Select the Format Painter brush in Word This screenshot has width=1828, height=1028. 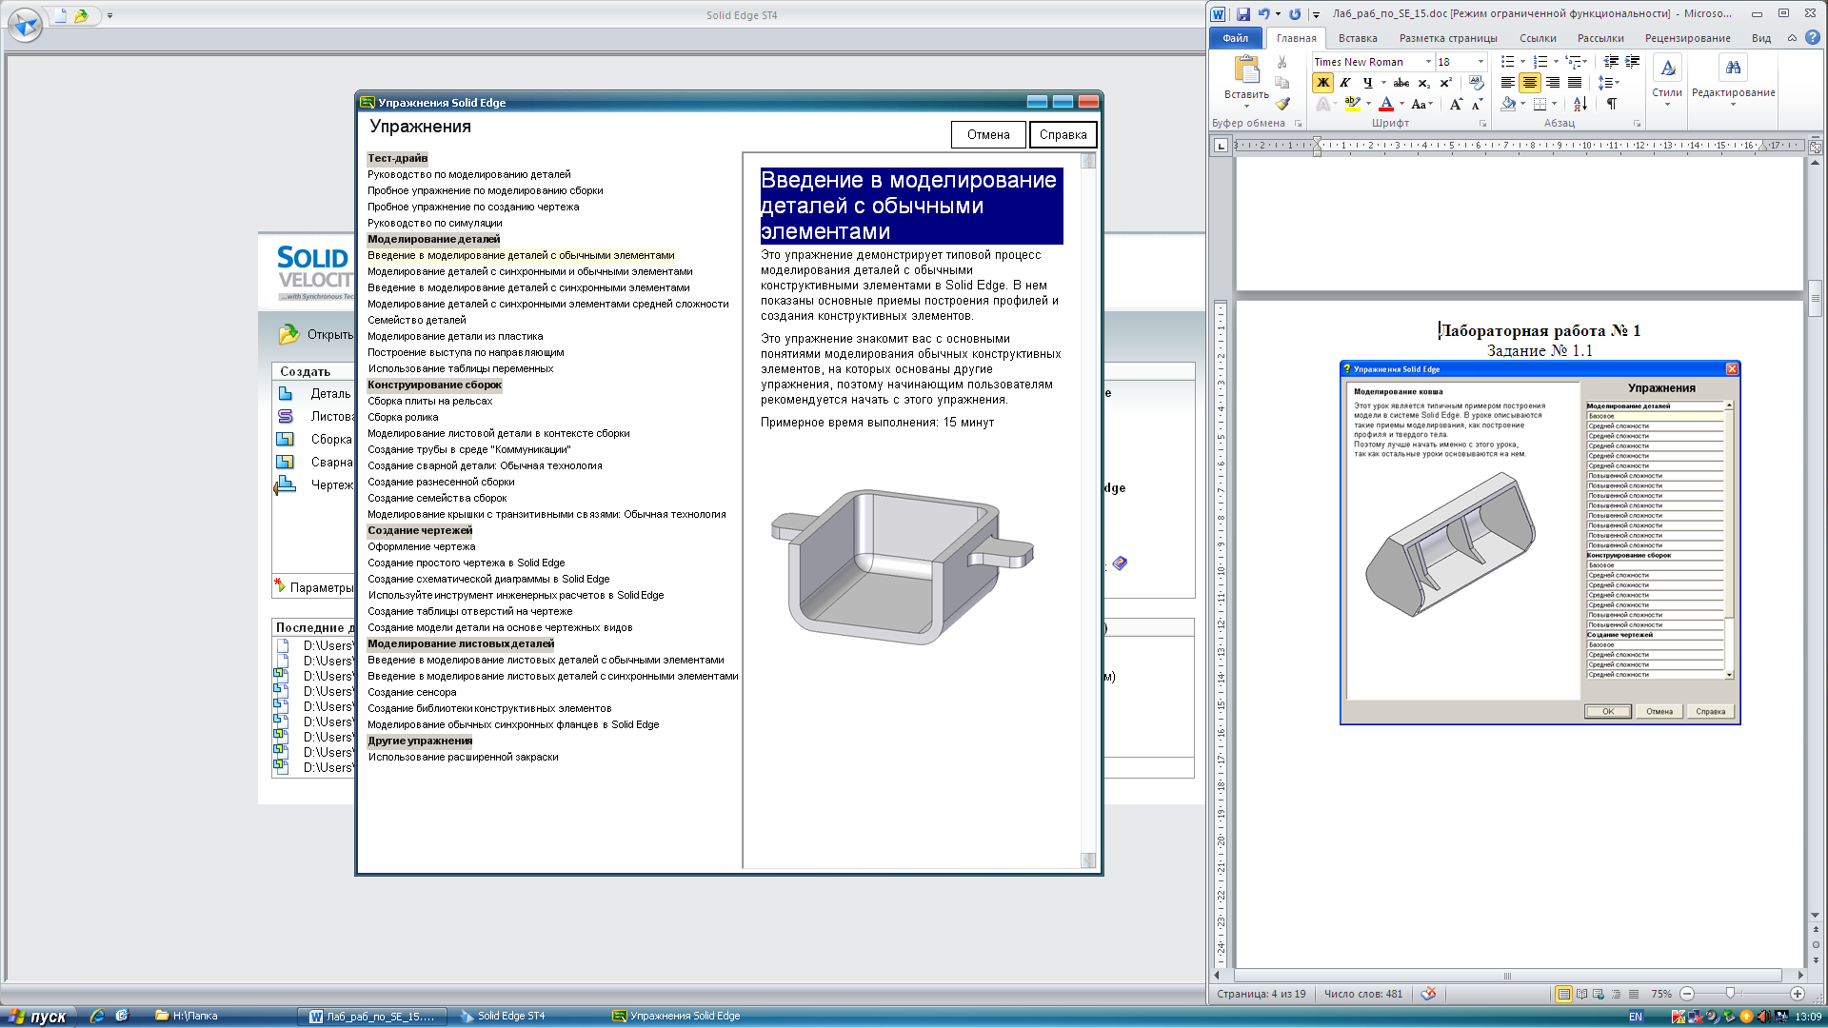1282,104
